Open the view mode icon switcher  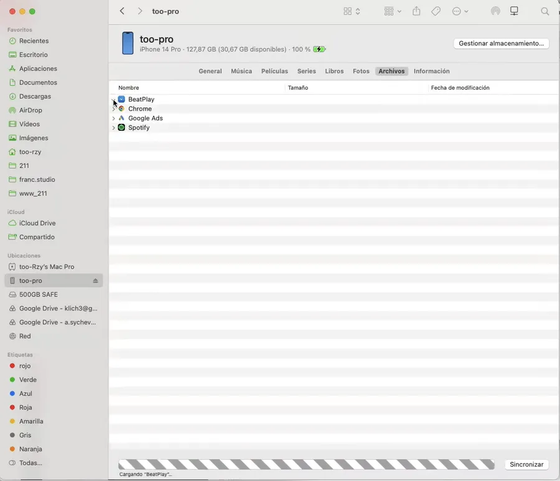(x=352, y=11)
